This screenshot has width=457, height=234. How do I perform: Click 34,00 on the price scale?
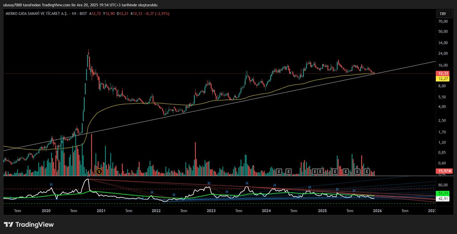tap(443, 43)
